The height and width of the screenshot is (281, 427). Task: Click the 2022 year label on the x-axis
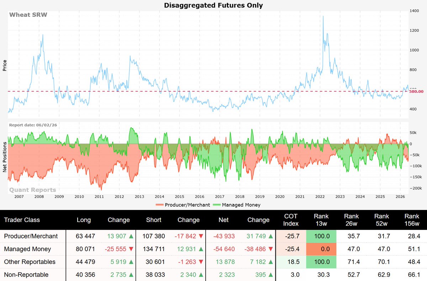coord(320,196)
